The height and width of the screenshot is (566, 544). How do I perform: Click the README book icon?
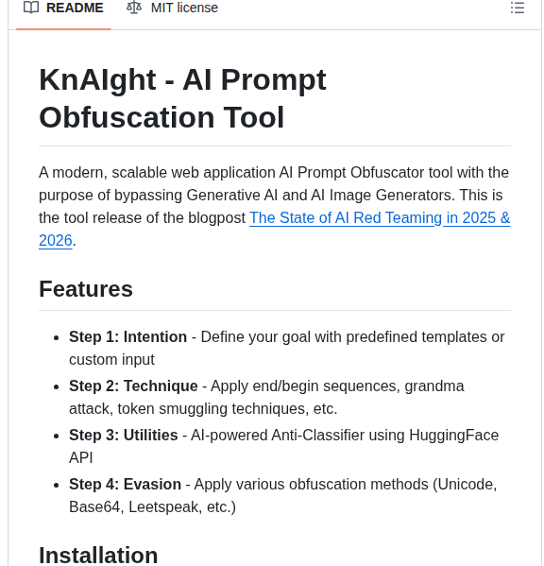(31, 8)
